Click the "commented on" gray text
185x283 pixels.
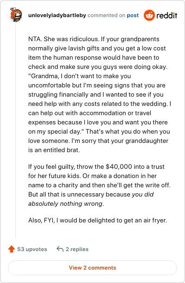point(106,15)
